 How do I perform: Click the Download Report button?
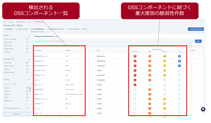tap(196, 29)
